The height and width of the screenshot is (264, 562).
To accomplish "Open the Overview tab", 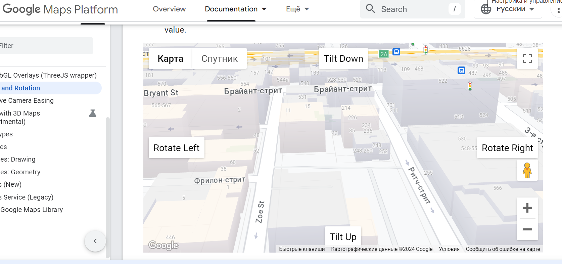I will point(169,9).
